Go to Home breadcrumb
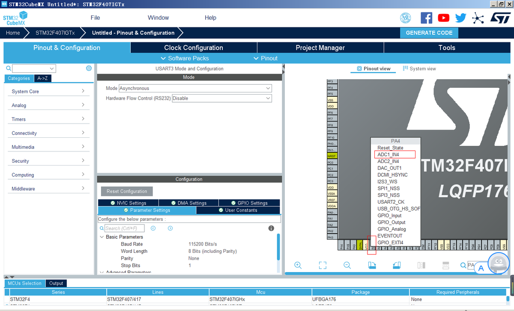Viewport: 514px width, 311px height. pyautogui.click(x=13, y=33)
